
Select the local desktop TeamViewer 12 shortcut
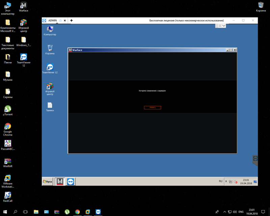coord(24,60)
